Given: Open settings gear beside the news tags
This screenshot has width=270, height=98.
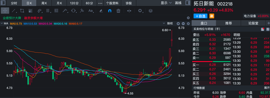Looking at the screenshot, I should (x=188, y=18).
